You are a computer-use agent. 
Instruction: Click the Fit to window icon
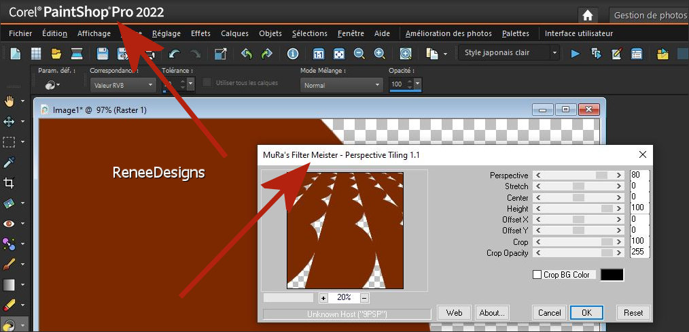[339, 54]
